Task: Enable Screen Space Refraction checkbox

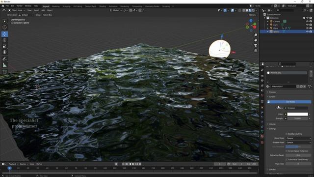Action: 287,151
